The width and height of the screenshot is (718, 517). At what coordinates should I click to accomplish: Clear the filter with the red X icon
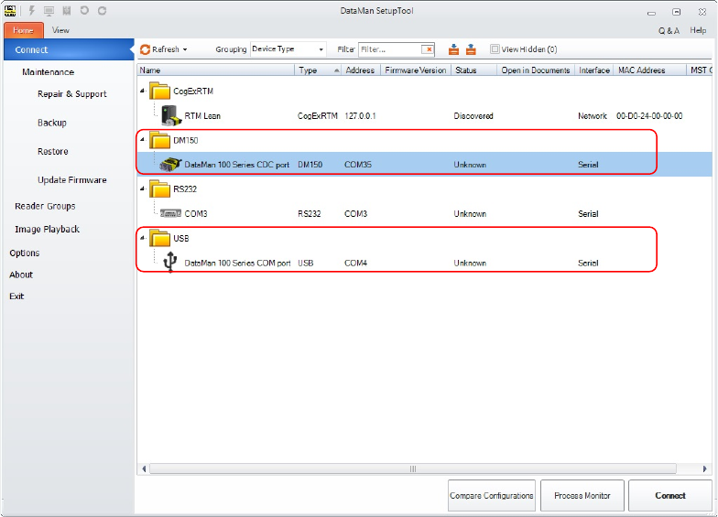429,49
